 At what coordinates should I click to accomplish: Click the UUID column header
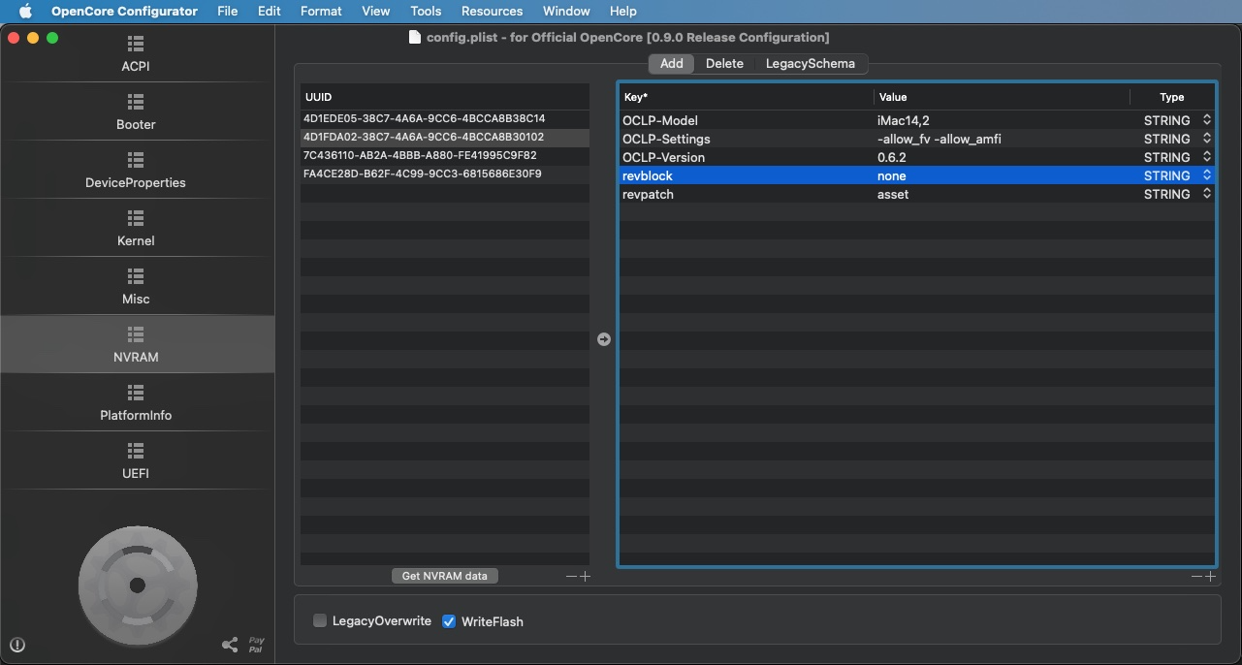click(x=445, y=97)
